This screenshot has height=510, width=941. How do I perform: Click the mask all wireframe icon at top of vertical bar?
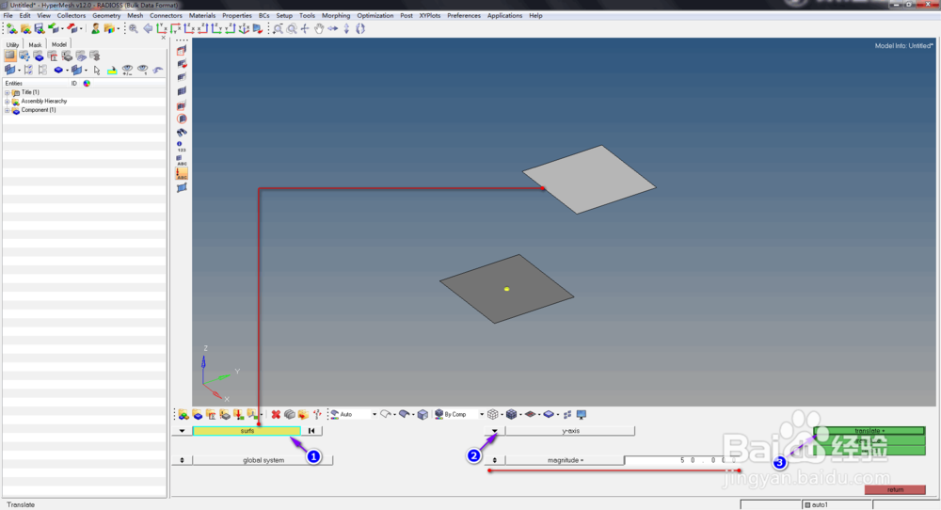(x=182, y=51)
